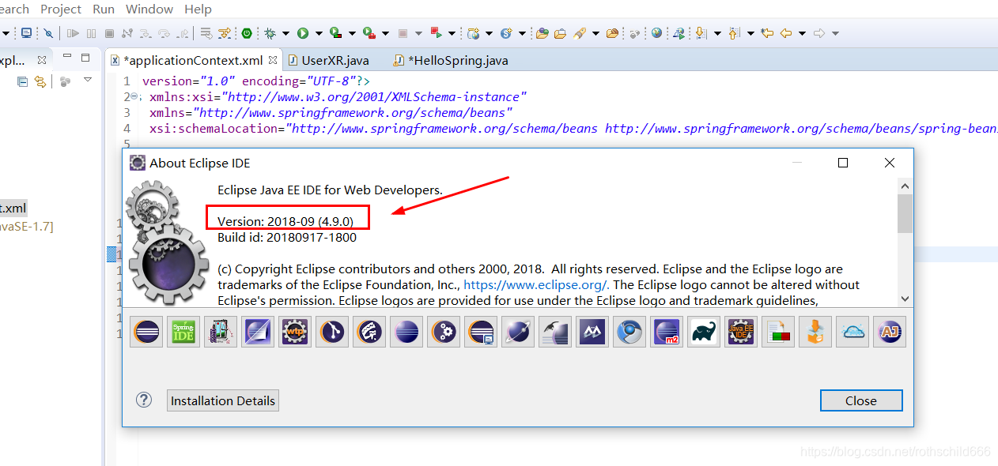Open the explorer view menu triangle

pyautogui.click(x=88, y=79)
